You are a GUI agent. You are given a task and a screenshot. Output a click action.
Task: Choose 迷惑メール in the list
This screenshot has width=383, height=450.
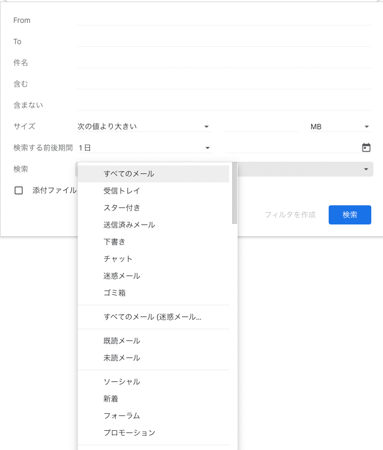click(153, 276)
